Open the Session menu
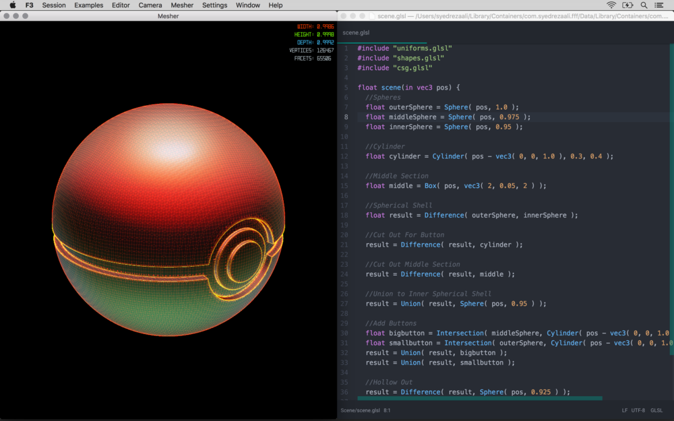The image size is (674, 421). pyautogui.click(x=54, y=5)
